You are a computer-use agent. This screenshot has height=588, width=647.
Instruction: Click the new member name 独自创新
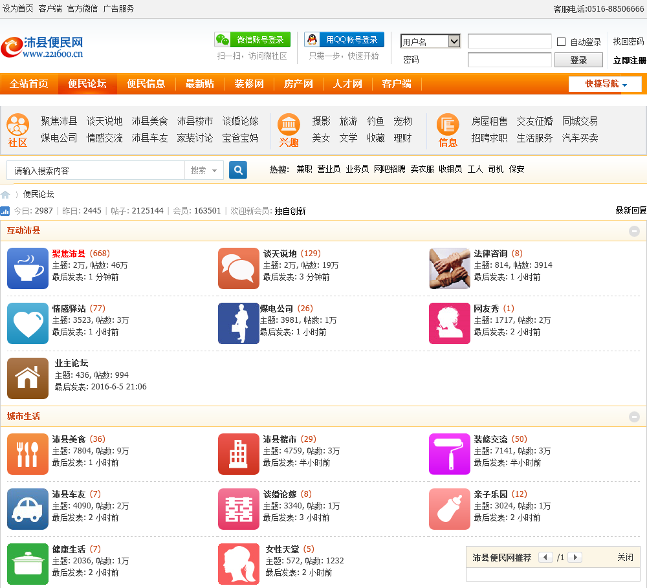[x=290, y=211]
